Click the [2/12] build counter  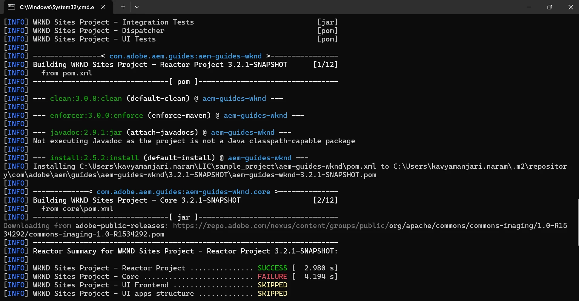[x=326, y=200]
